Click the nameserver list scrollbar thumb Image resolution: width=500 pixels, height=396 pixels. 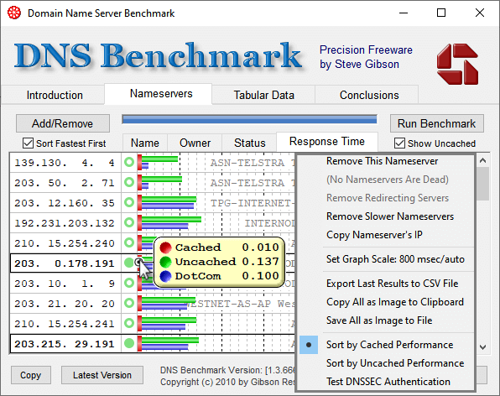pyautogui.click(x=482, y=184)
